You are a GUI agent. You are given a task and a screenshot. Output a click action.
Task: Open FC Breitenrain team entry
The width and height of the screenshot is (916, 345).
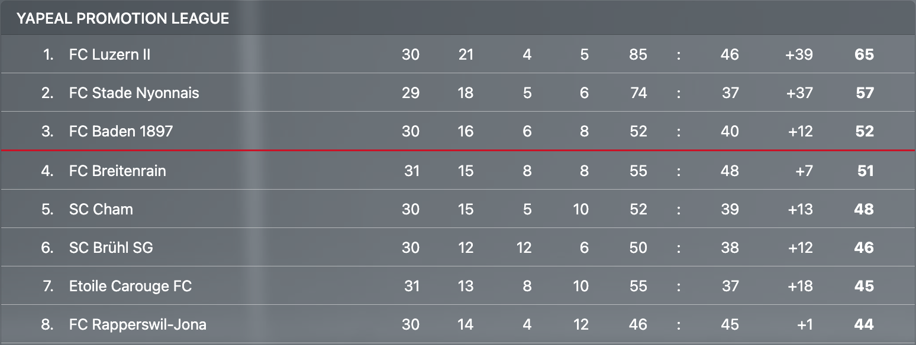click(117, 171)
